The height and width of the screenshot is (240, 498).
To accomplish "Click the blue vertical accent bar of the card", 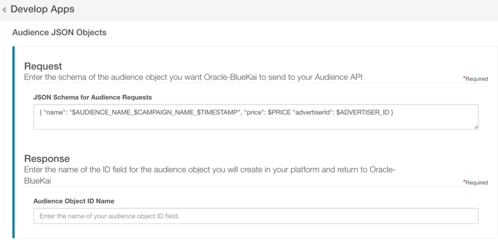I will pyautogui.click(x=13, y=142).
